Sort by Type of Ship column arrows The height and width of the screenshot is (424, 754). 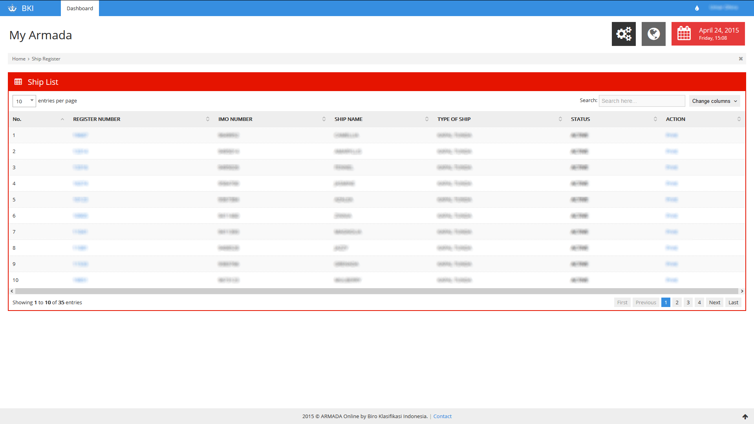point(560,119)
